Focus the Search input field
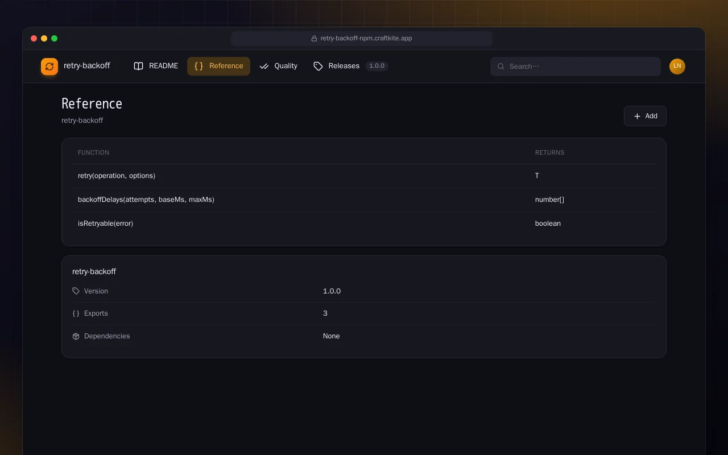Viewport: 728px width, 455px height. tap(576, 67)
